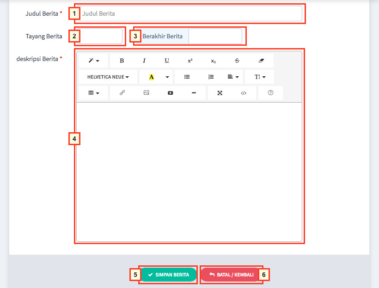Click the Simpan Berita button
This screenshot has width=379, height=288.
pyautogui.click(x=168, y=275)
